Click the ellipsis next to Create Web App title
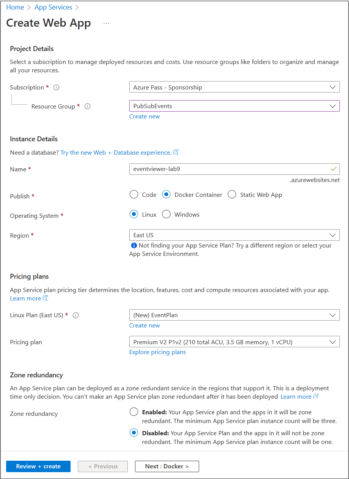The width and height of the screenshot is (349, 479). click(x=106, y=23)
